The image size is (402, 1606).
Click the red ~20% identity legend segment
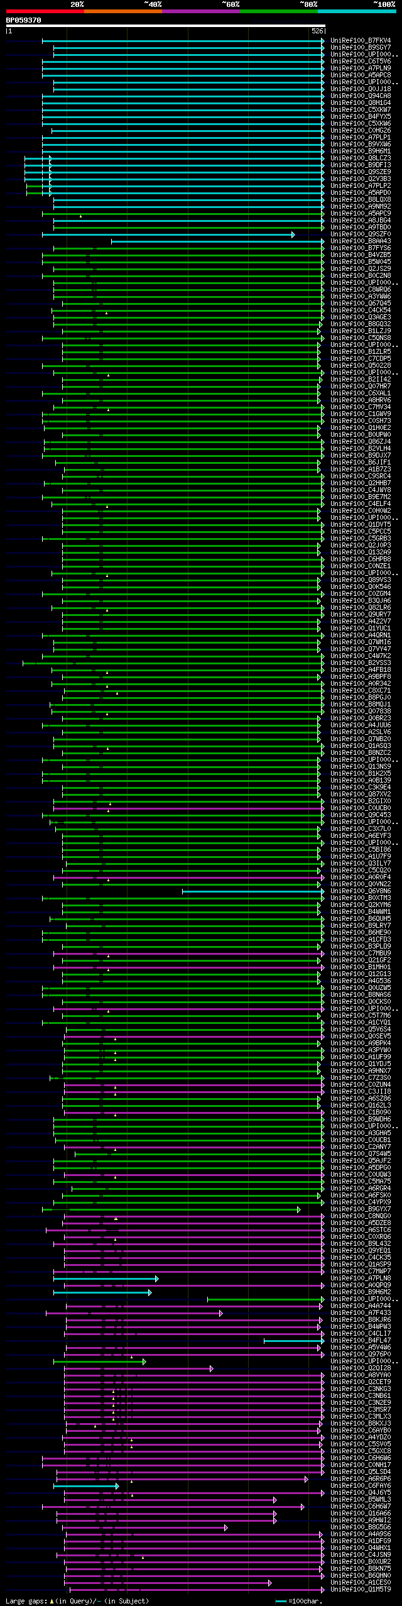point(45,11)
